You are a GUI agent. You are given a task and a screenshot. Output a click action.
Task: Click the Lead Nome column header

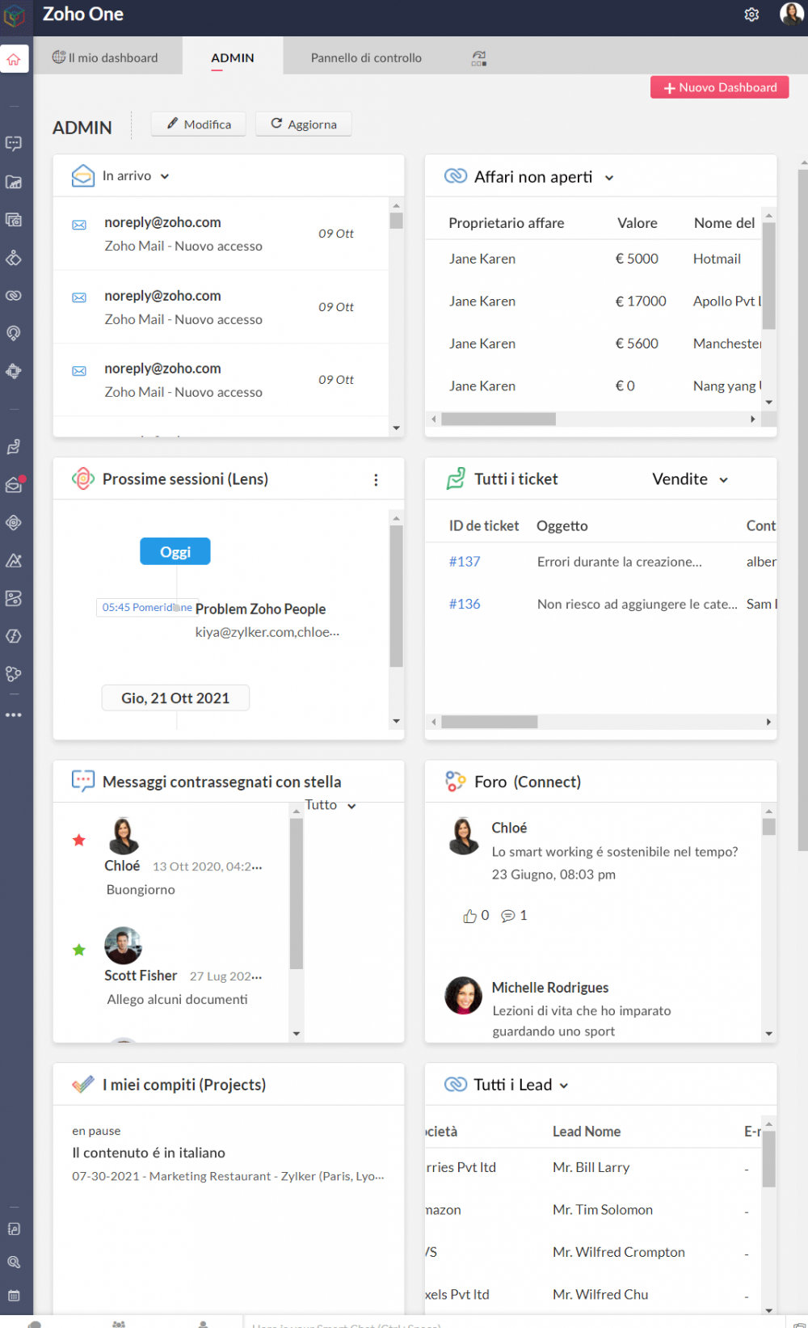pos(587,1132)
